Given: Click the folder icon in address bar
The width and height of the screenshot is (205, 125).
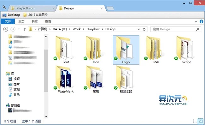Looking at the screenshot, I should tap(31, 29).
